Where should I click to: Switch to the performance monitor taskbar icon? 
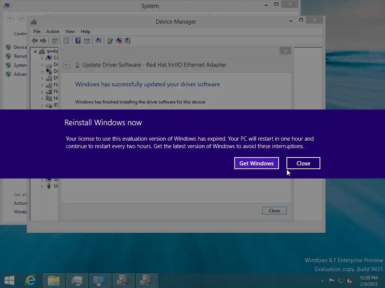(77, 280)
